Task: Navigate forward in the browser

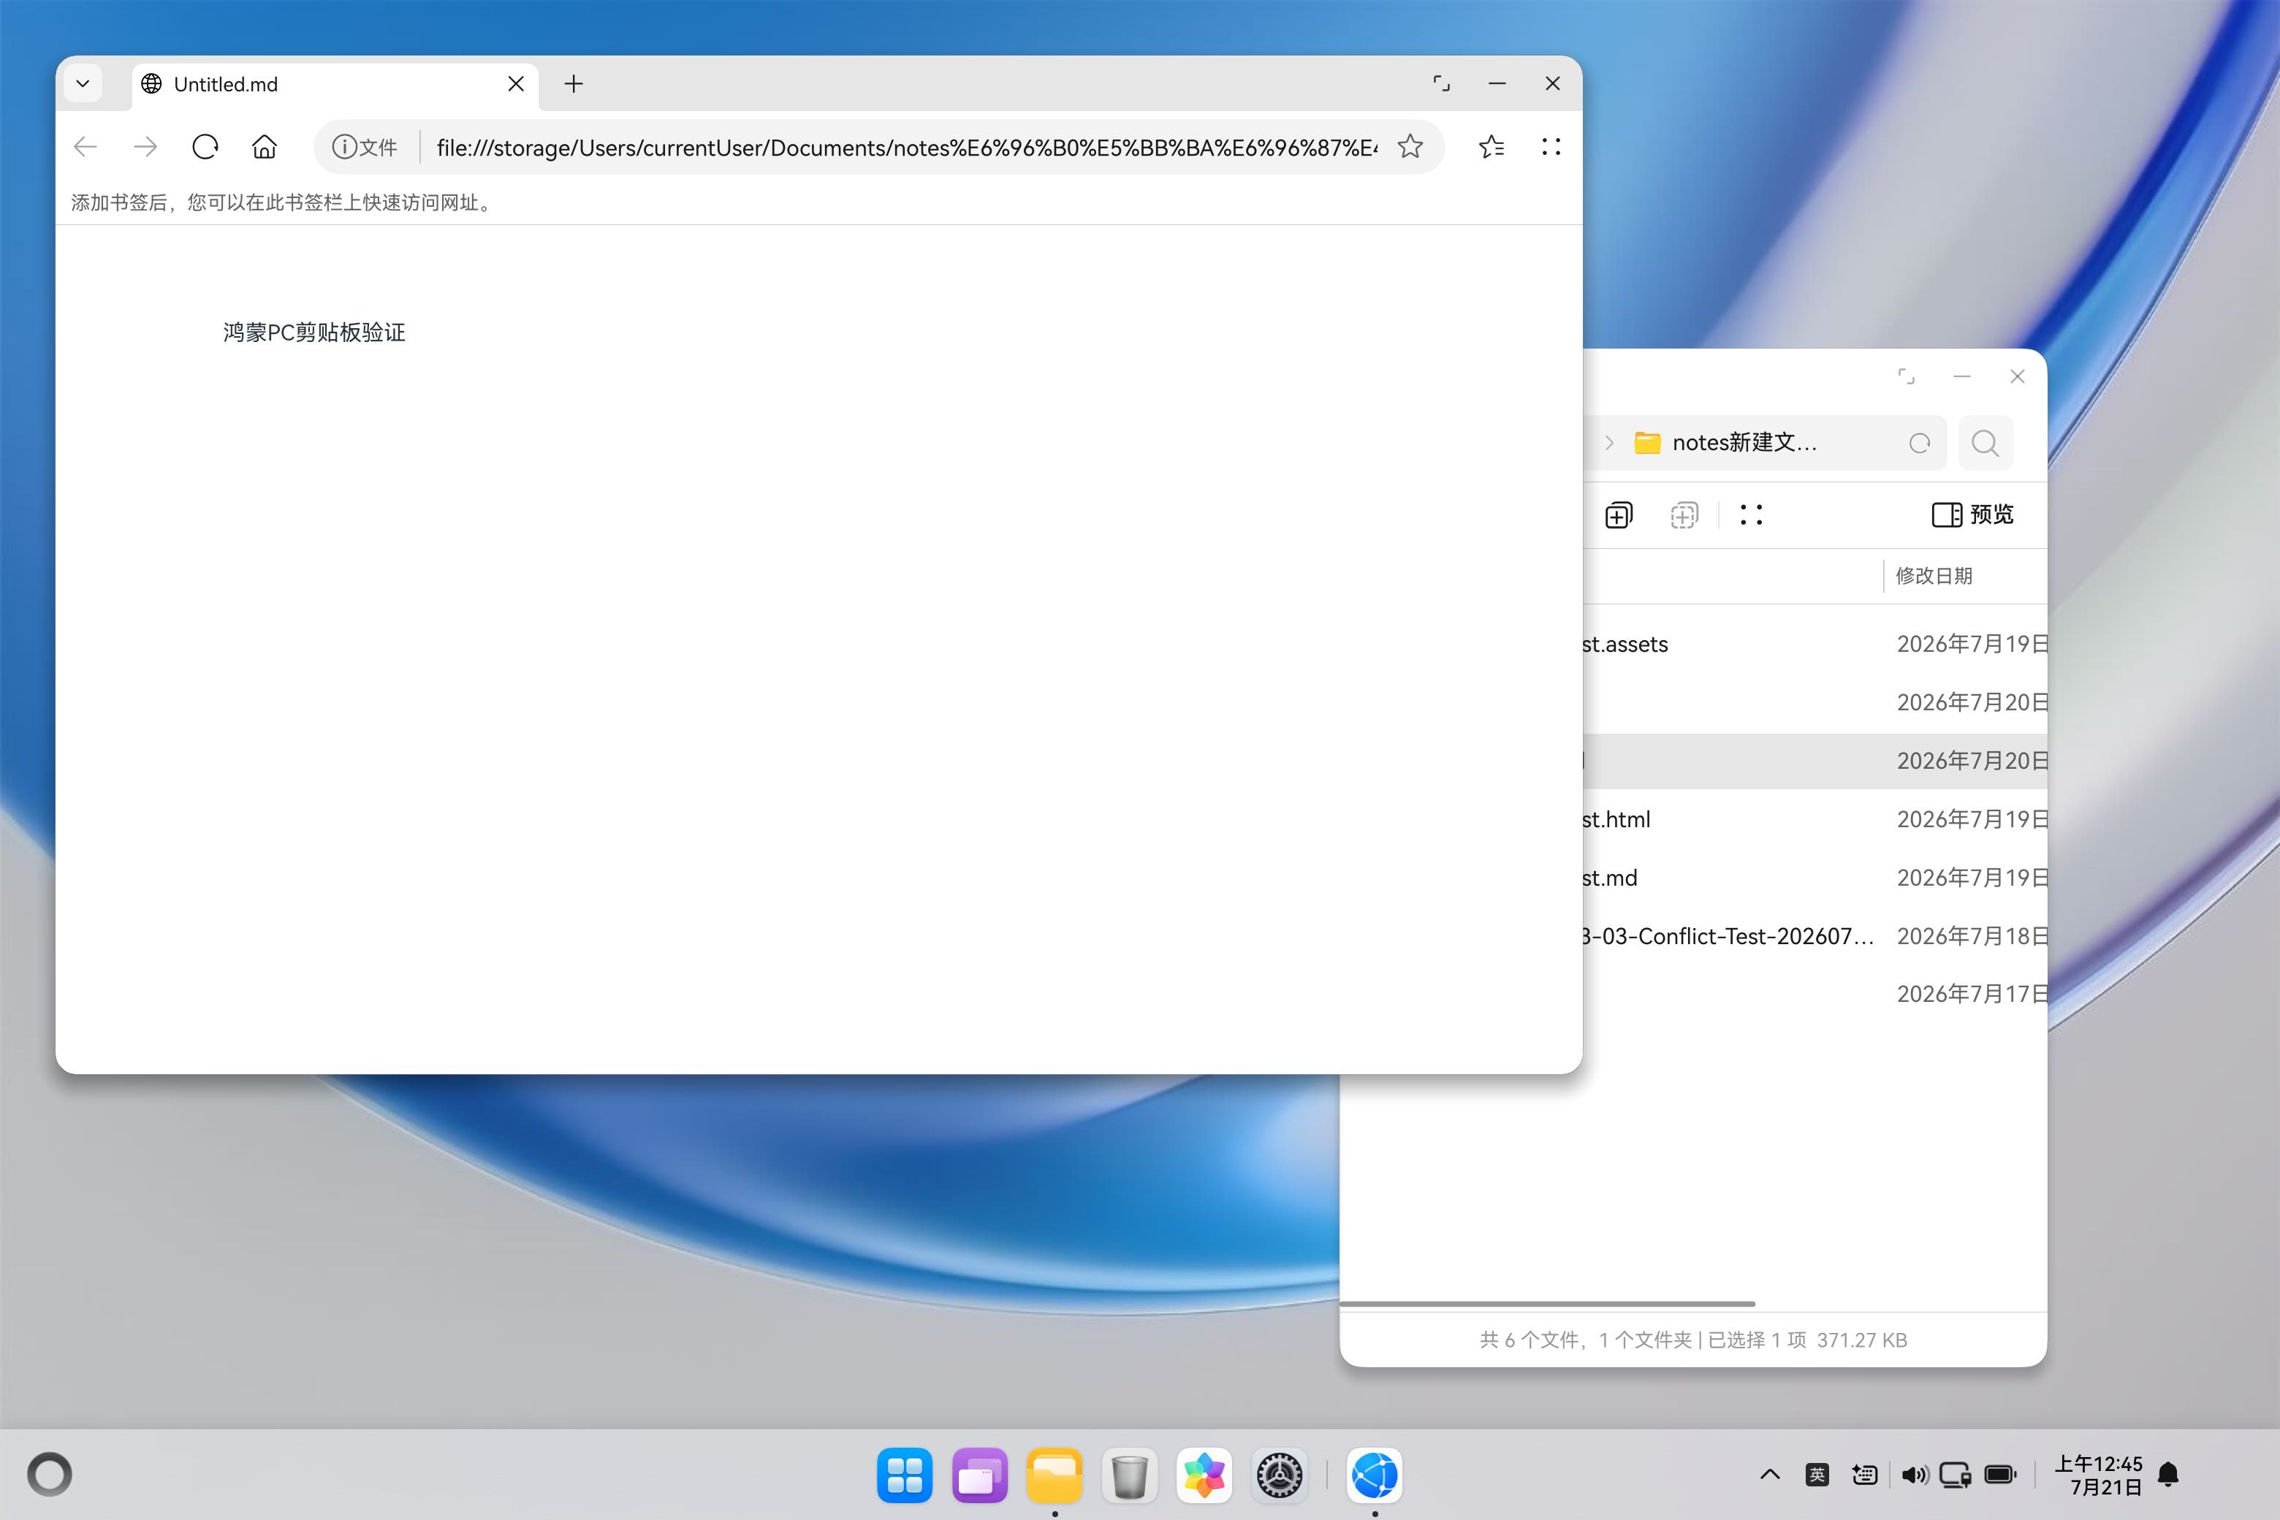Action: [x=145, y=146]
